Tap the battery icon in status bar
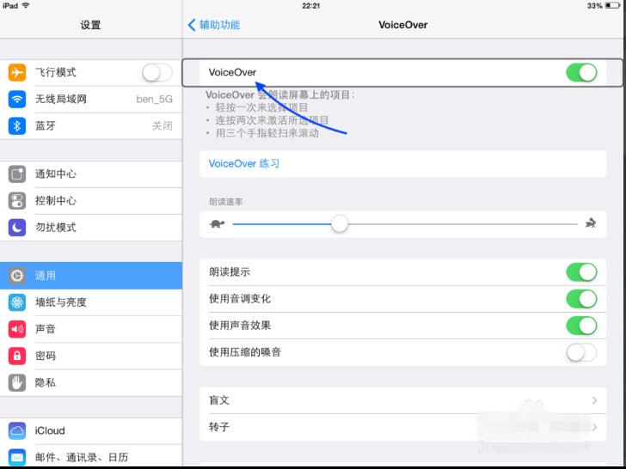The width and height of the screenshot is (626, 469). [611, 5]
